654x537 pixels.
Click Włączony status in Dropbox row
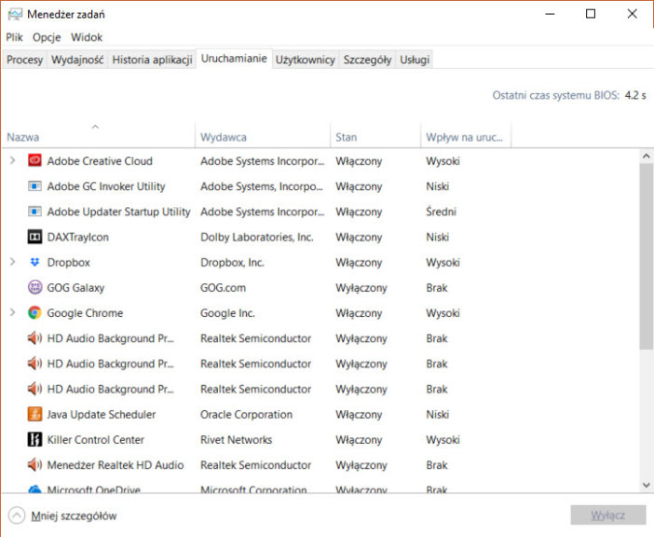359,263
